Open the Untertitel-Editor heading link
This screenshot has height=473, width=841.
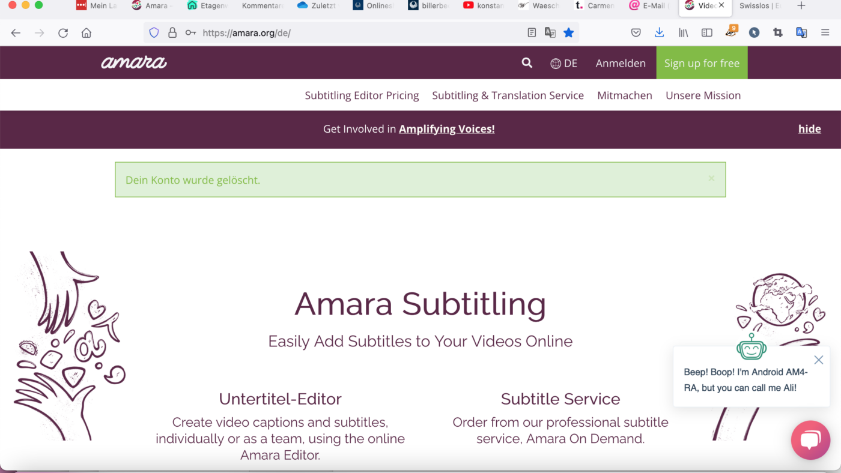280,399
